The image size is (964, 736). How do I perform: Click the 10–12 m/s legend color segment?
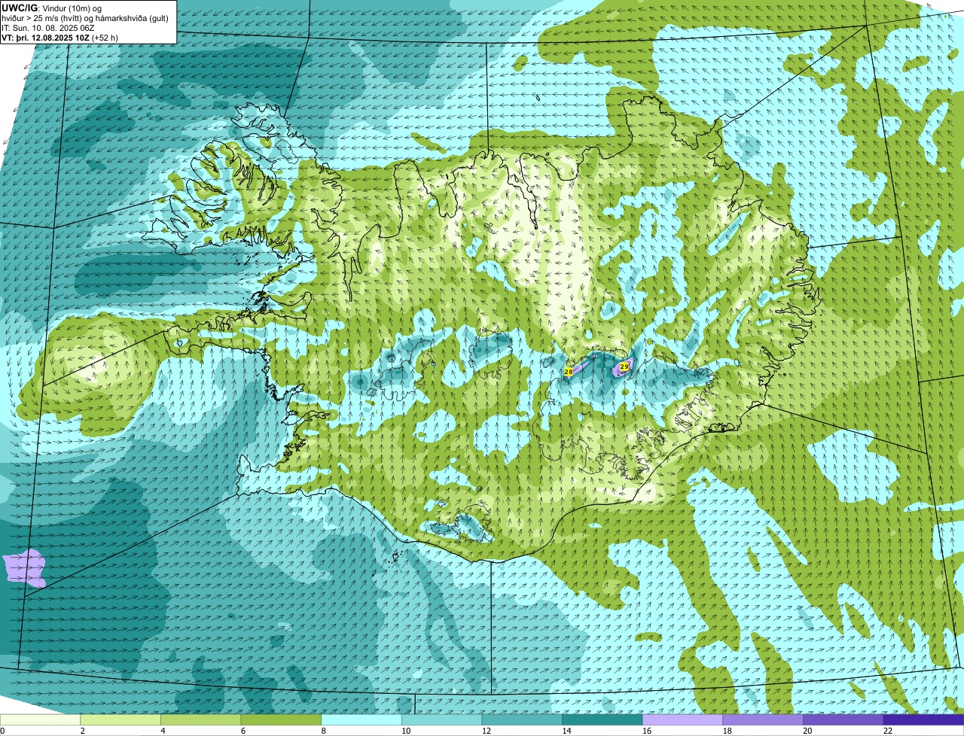[441, 719]
